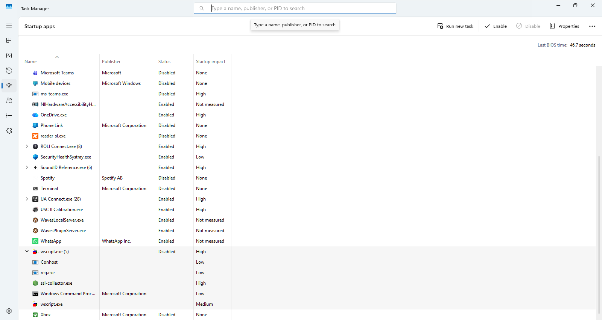The width and height of the screenshot is (602, 320).
Task: Expand the ROLI Connect.exe group
Action: [x=27, y=146]
